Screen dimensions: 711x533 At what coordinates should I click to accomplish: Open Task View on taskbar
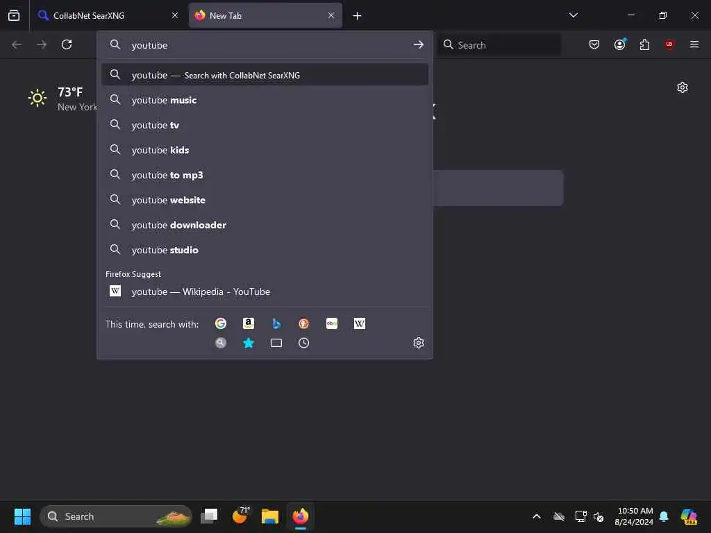209,516
